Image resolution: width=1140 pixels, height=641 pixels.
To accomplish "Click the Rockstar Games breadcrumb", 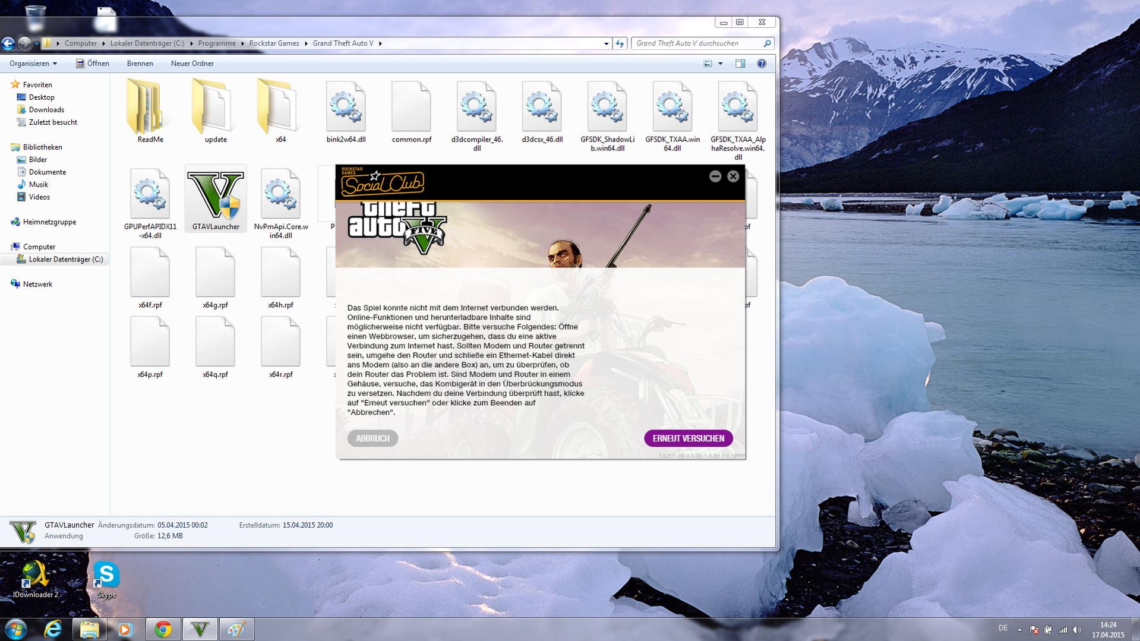I will (274, 43).
